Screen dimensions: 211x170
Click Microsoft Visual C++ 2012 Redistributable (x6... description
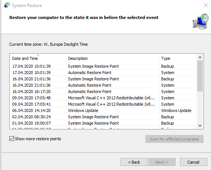pos(111,98)
